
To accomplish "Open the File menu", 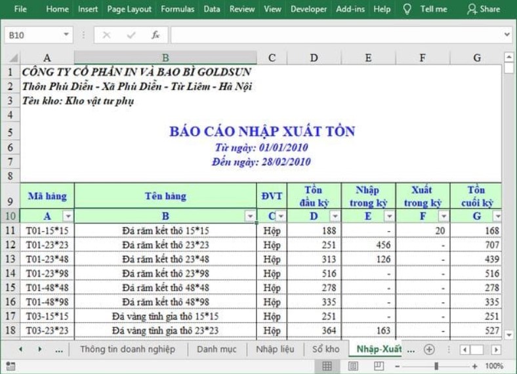I will pyautogui.click(x=20, y=9).
